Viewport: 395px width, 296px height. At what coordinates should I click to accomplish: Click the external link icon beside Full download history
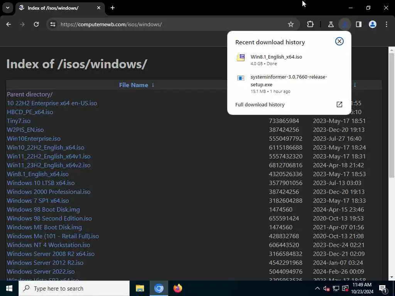point(339,104)
